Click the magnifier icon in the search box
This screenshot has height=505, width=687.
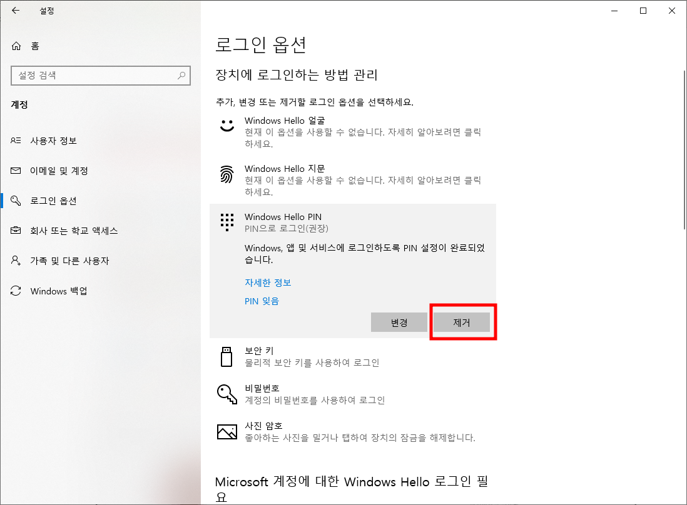pos(181,75)
